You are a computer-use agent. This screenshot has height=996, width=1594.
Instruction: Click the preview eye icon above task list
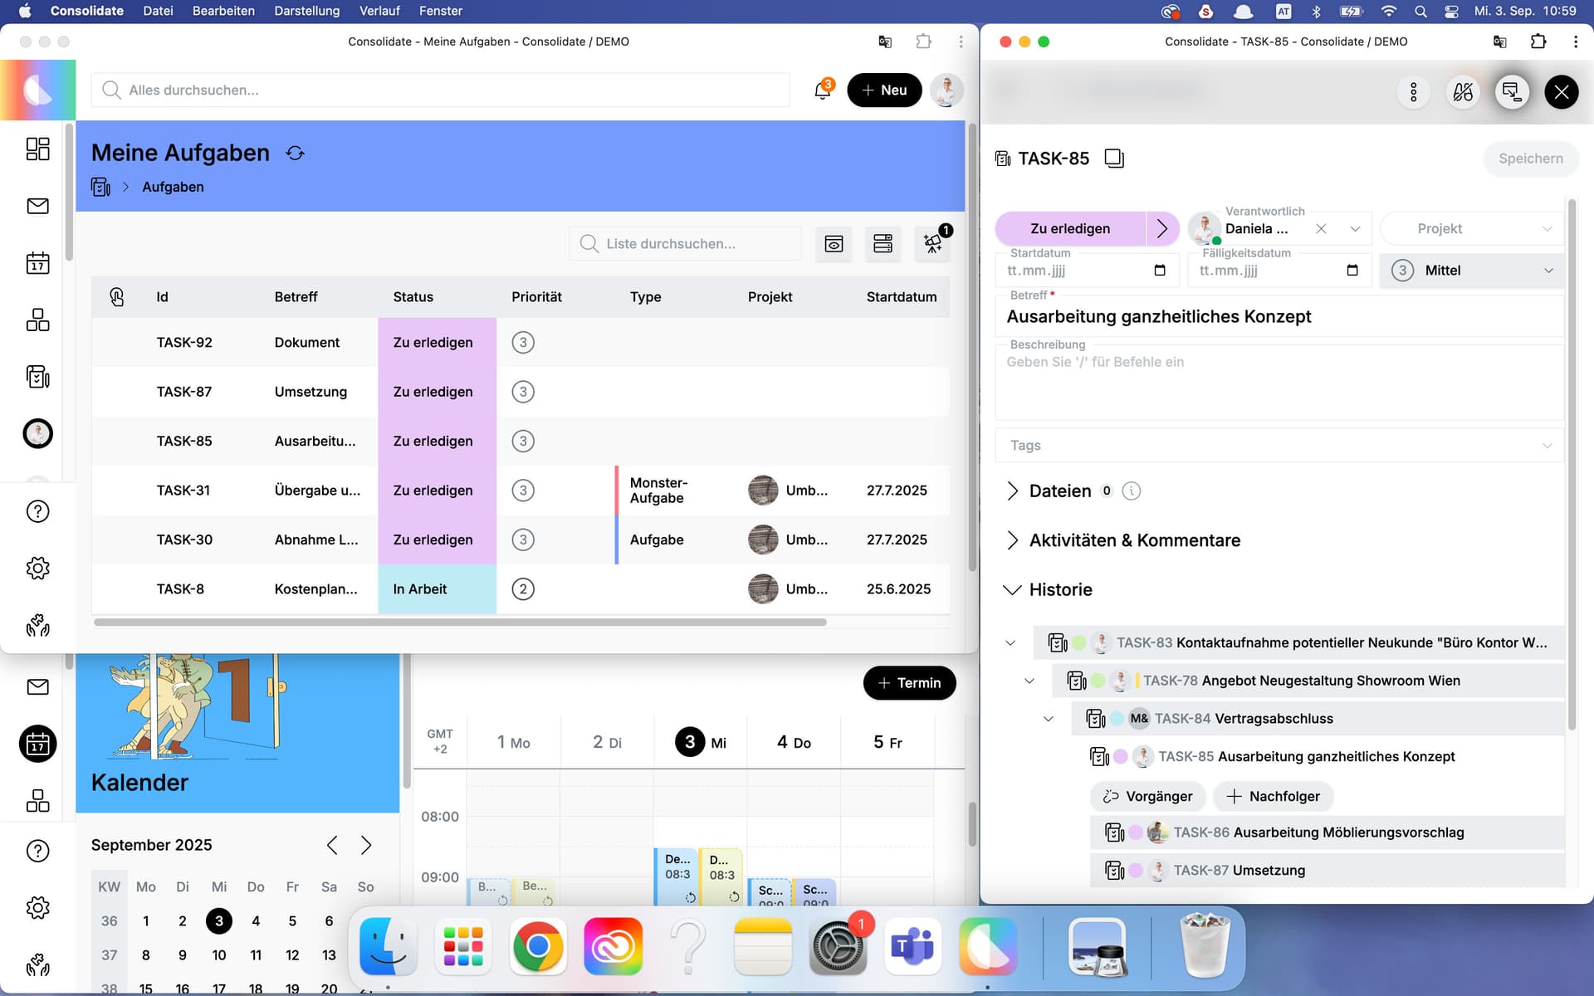834,243
